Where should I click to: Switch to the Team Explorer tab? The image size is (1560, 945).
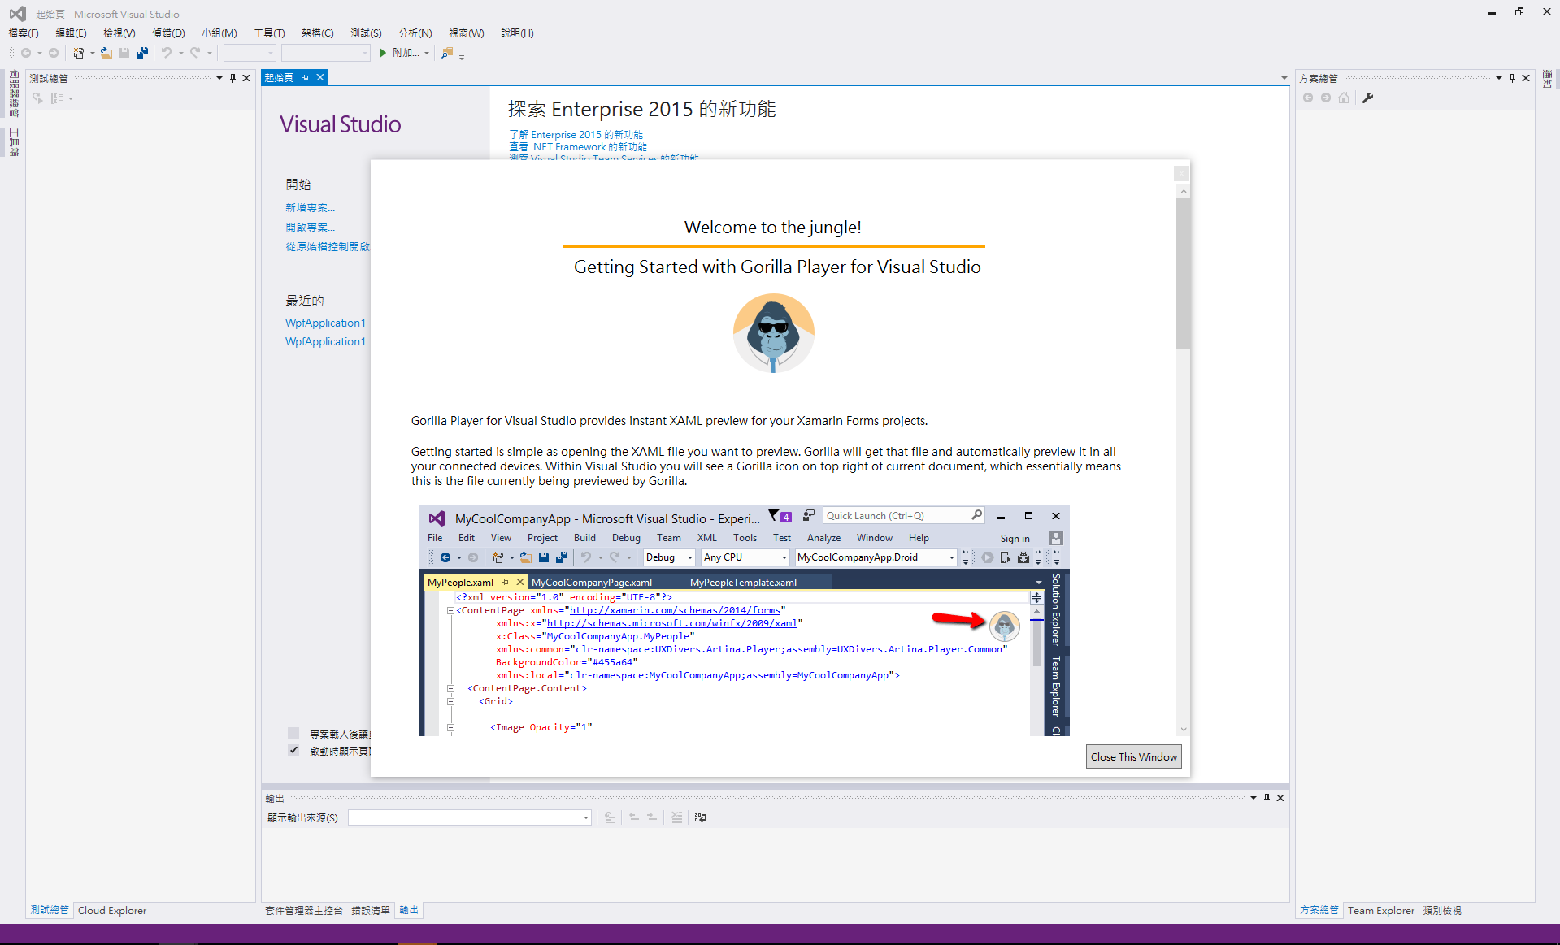(x=1380, y=910)
